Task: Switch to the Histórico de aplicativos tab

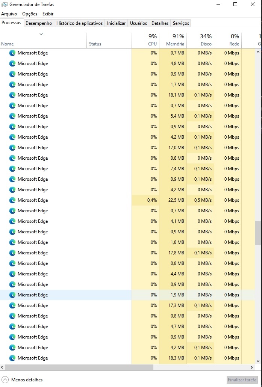Action: coord(80,23)
